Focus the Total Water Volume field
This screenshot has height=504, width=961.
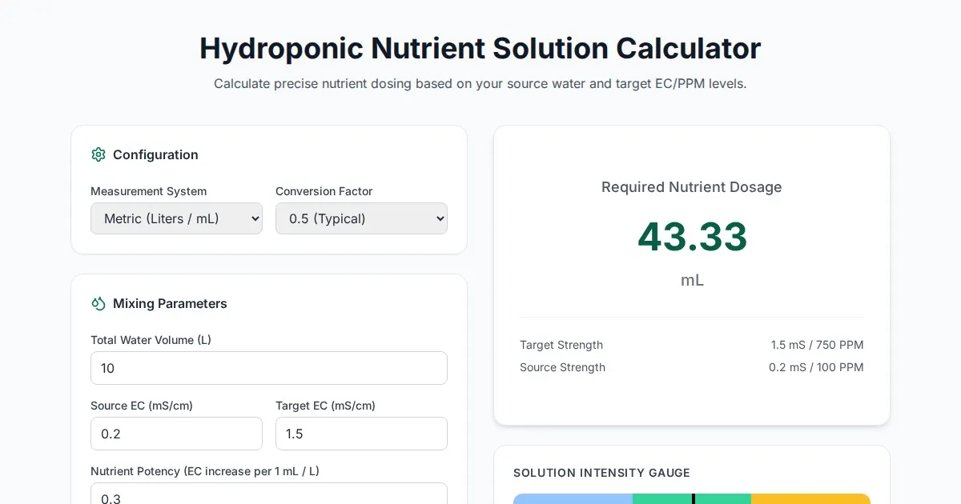point(268,368)
